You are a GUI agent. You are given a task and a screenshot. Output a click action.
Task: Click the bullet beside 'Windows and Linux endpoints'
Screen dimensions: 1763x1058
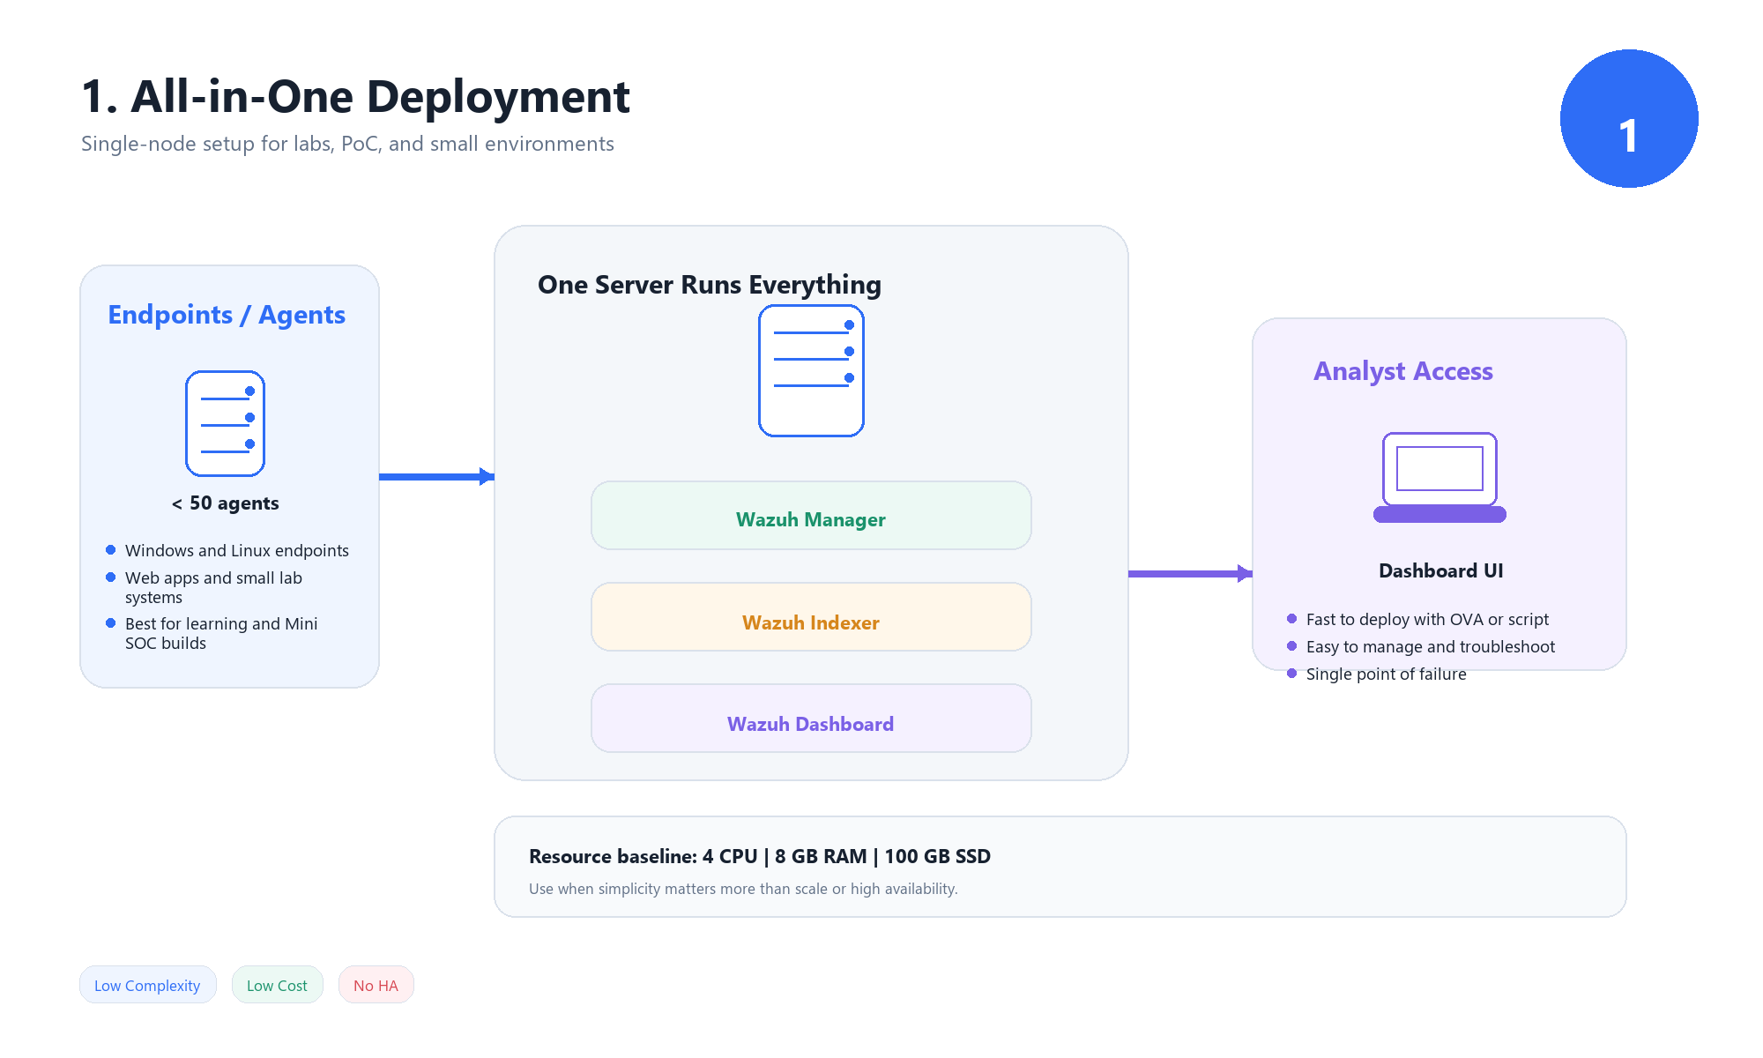(110, 550)
